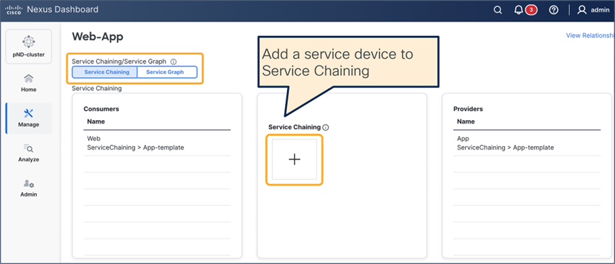Select the App provider row

coord(527,143)
